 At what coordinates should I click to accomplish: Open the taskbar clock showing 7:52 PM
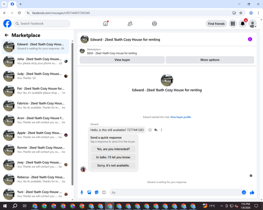(x=246, y=206)
